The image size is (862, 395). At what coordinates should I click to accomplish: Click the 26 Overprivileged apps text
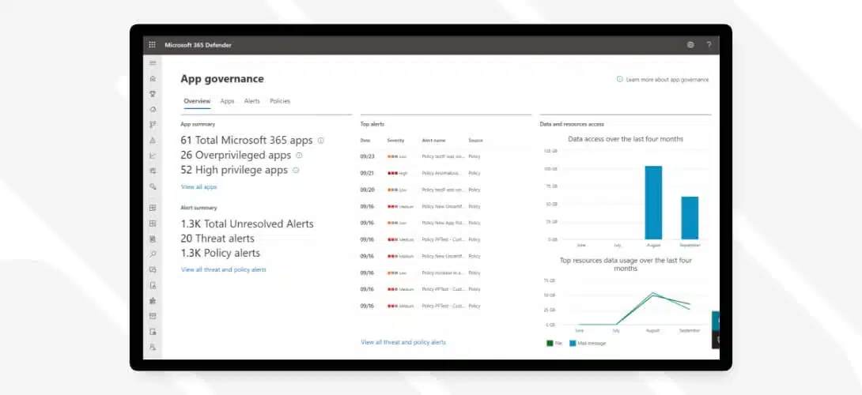(236, 156)
